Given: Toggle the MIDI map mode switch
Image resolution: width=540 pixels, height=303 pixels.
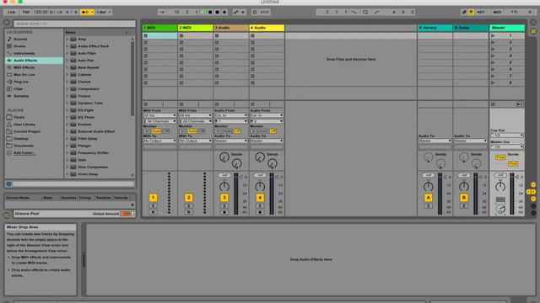Looking at the screenshot, I should pyautogui.click(x=497, y=12).
